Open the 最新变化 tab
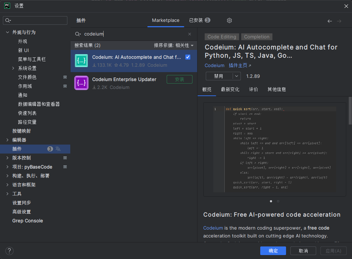The width and height of the screenshot is (352, 259). (230, 89)
